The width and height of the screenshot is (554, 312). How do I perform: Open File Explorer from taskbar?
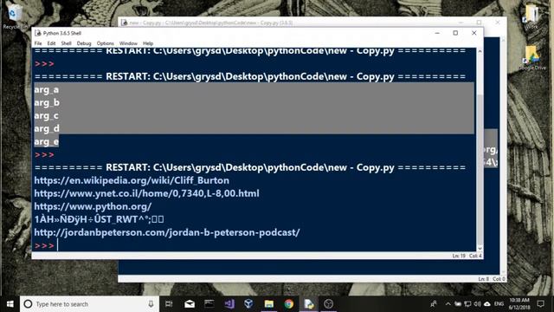[x=269, y=304]
